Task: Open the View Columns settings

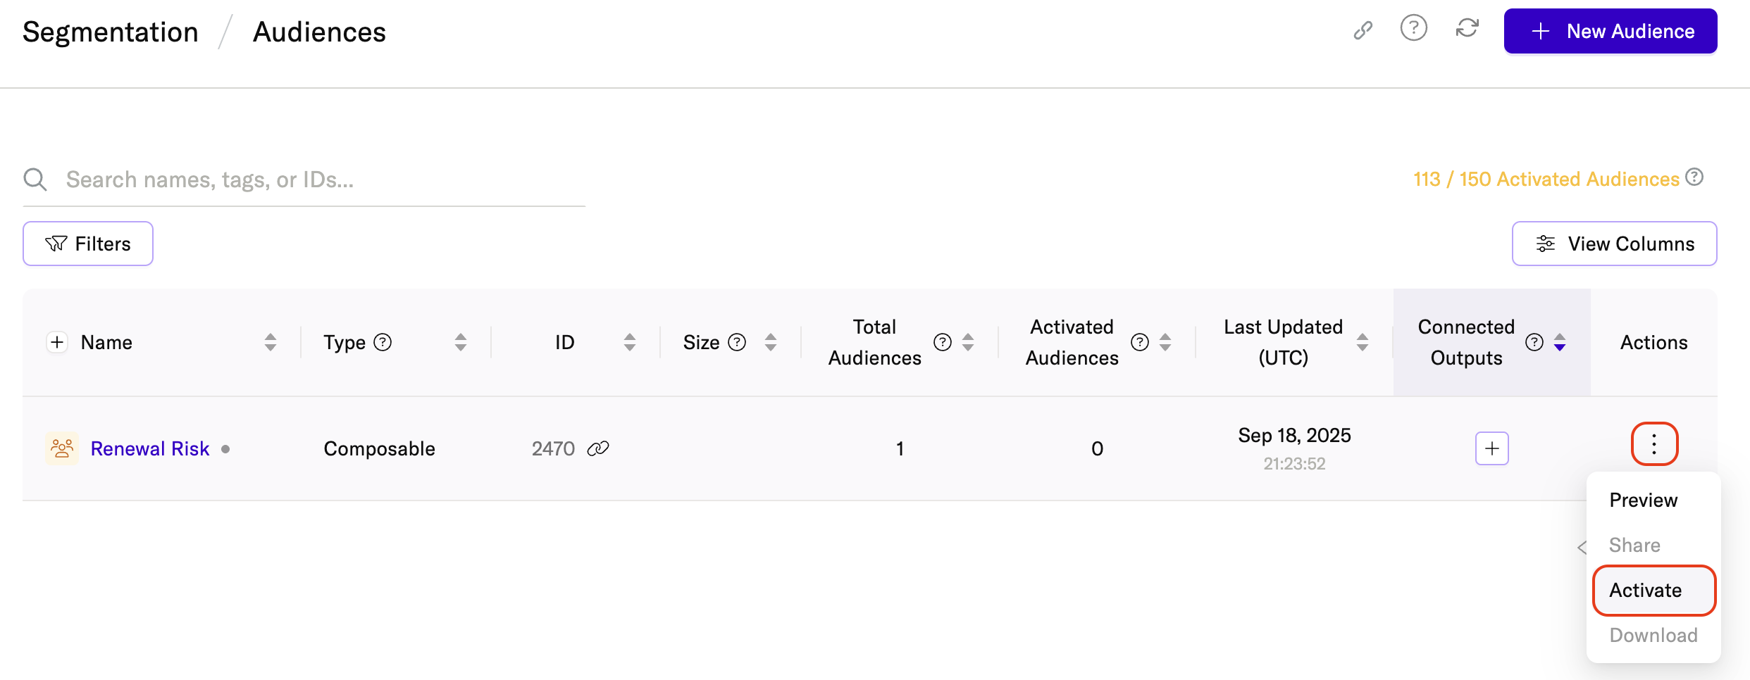Action: [1613, 244]
